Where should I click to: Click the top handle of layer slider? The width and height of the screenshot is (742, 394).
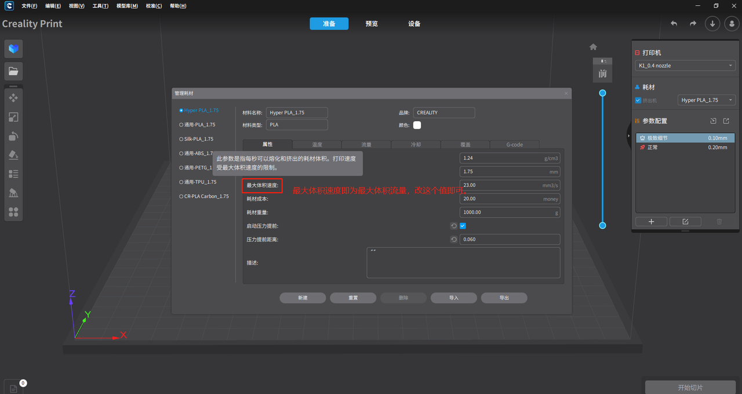click(x=602, y=93)
